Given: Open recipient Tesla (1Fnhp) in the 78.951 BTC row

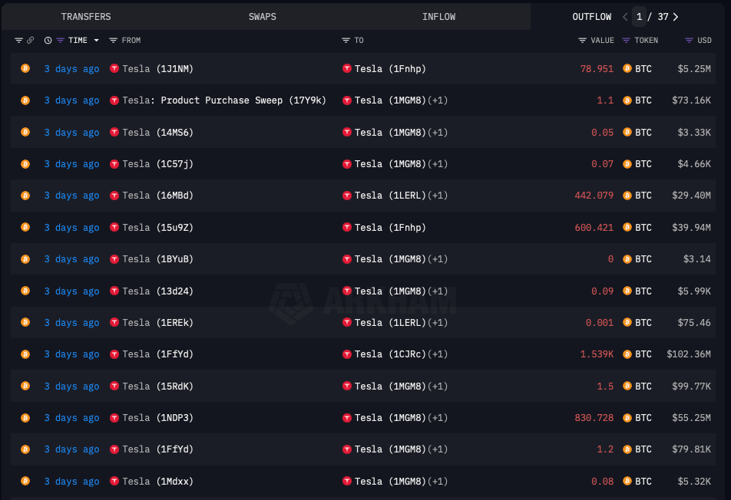Looking at the screenshot, I should 390,69.
